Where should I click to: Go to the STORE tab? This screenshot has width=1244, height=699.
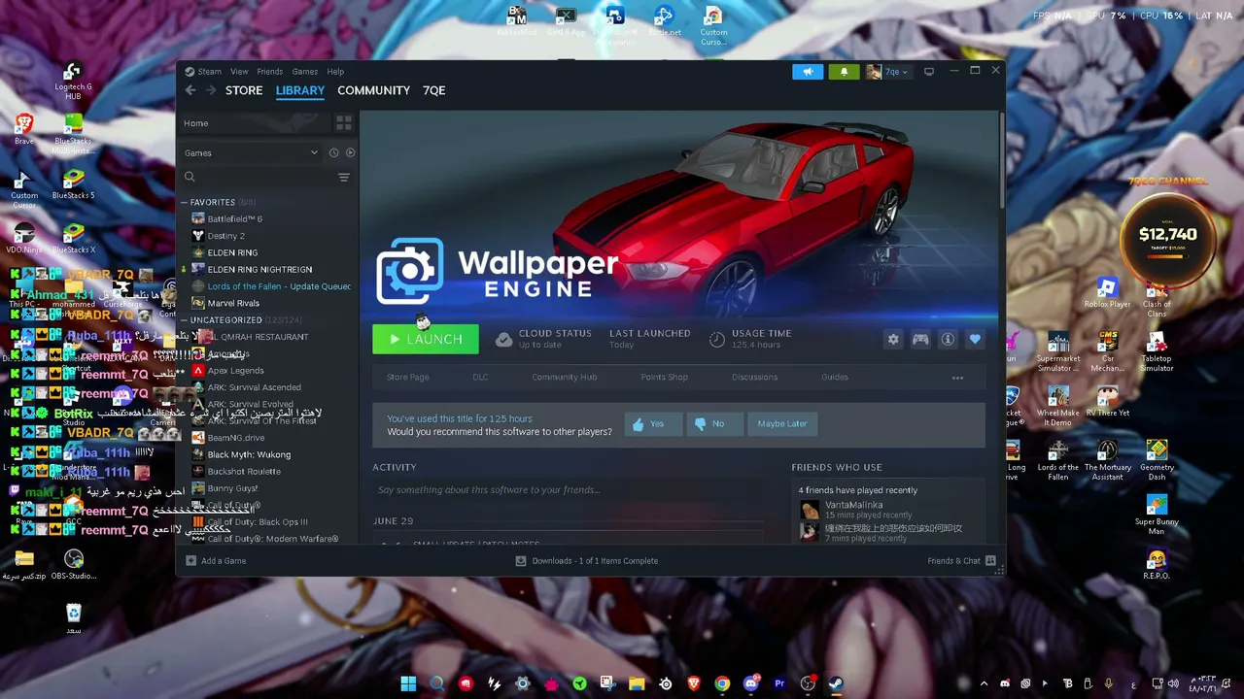click(x=244, y=90)
